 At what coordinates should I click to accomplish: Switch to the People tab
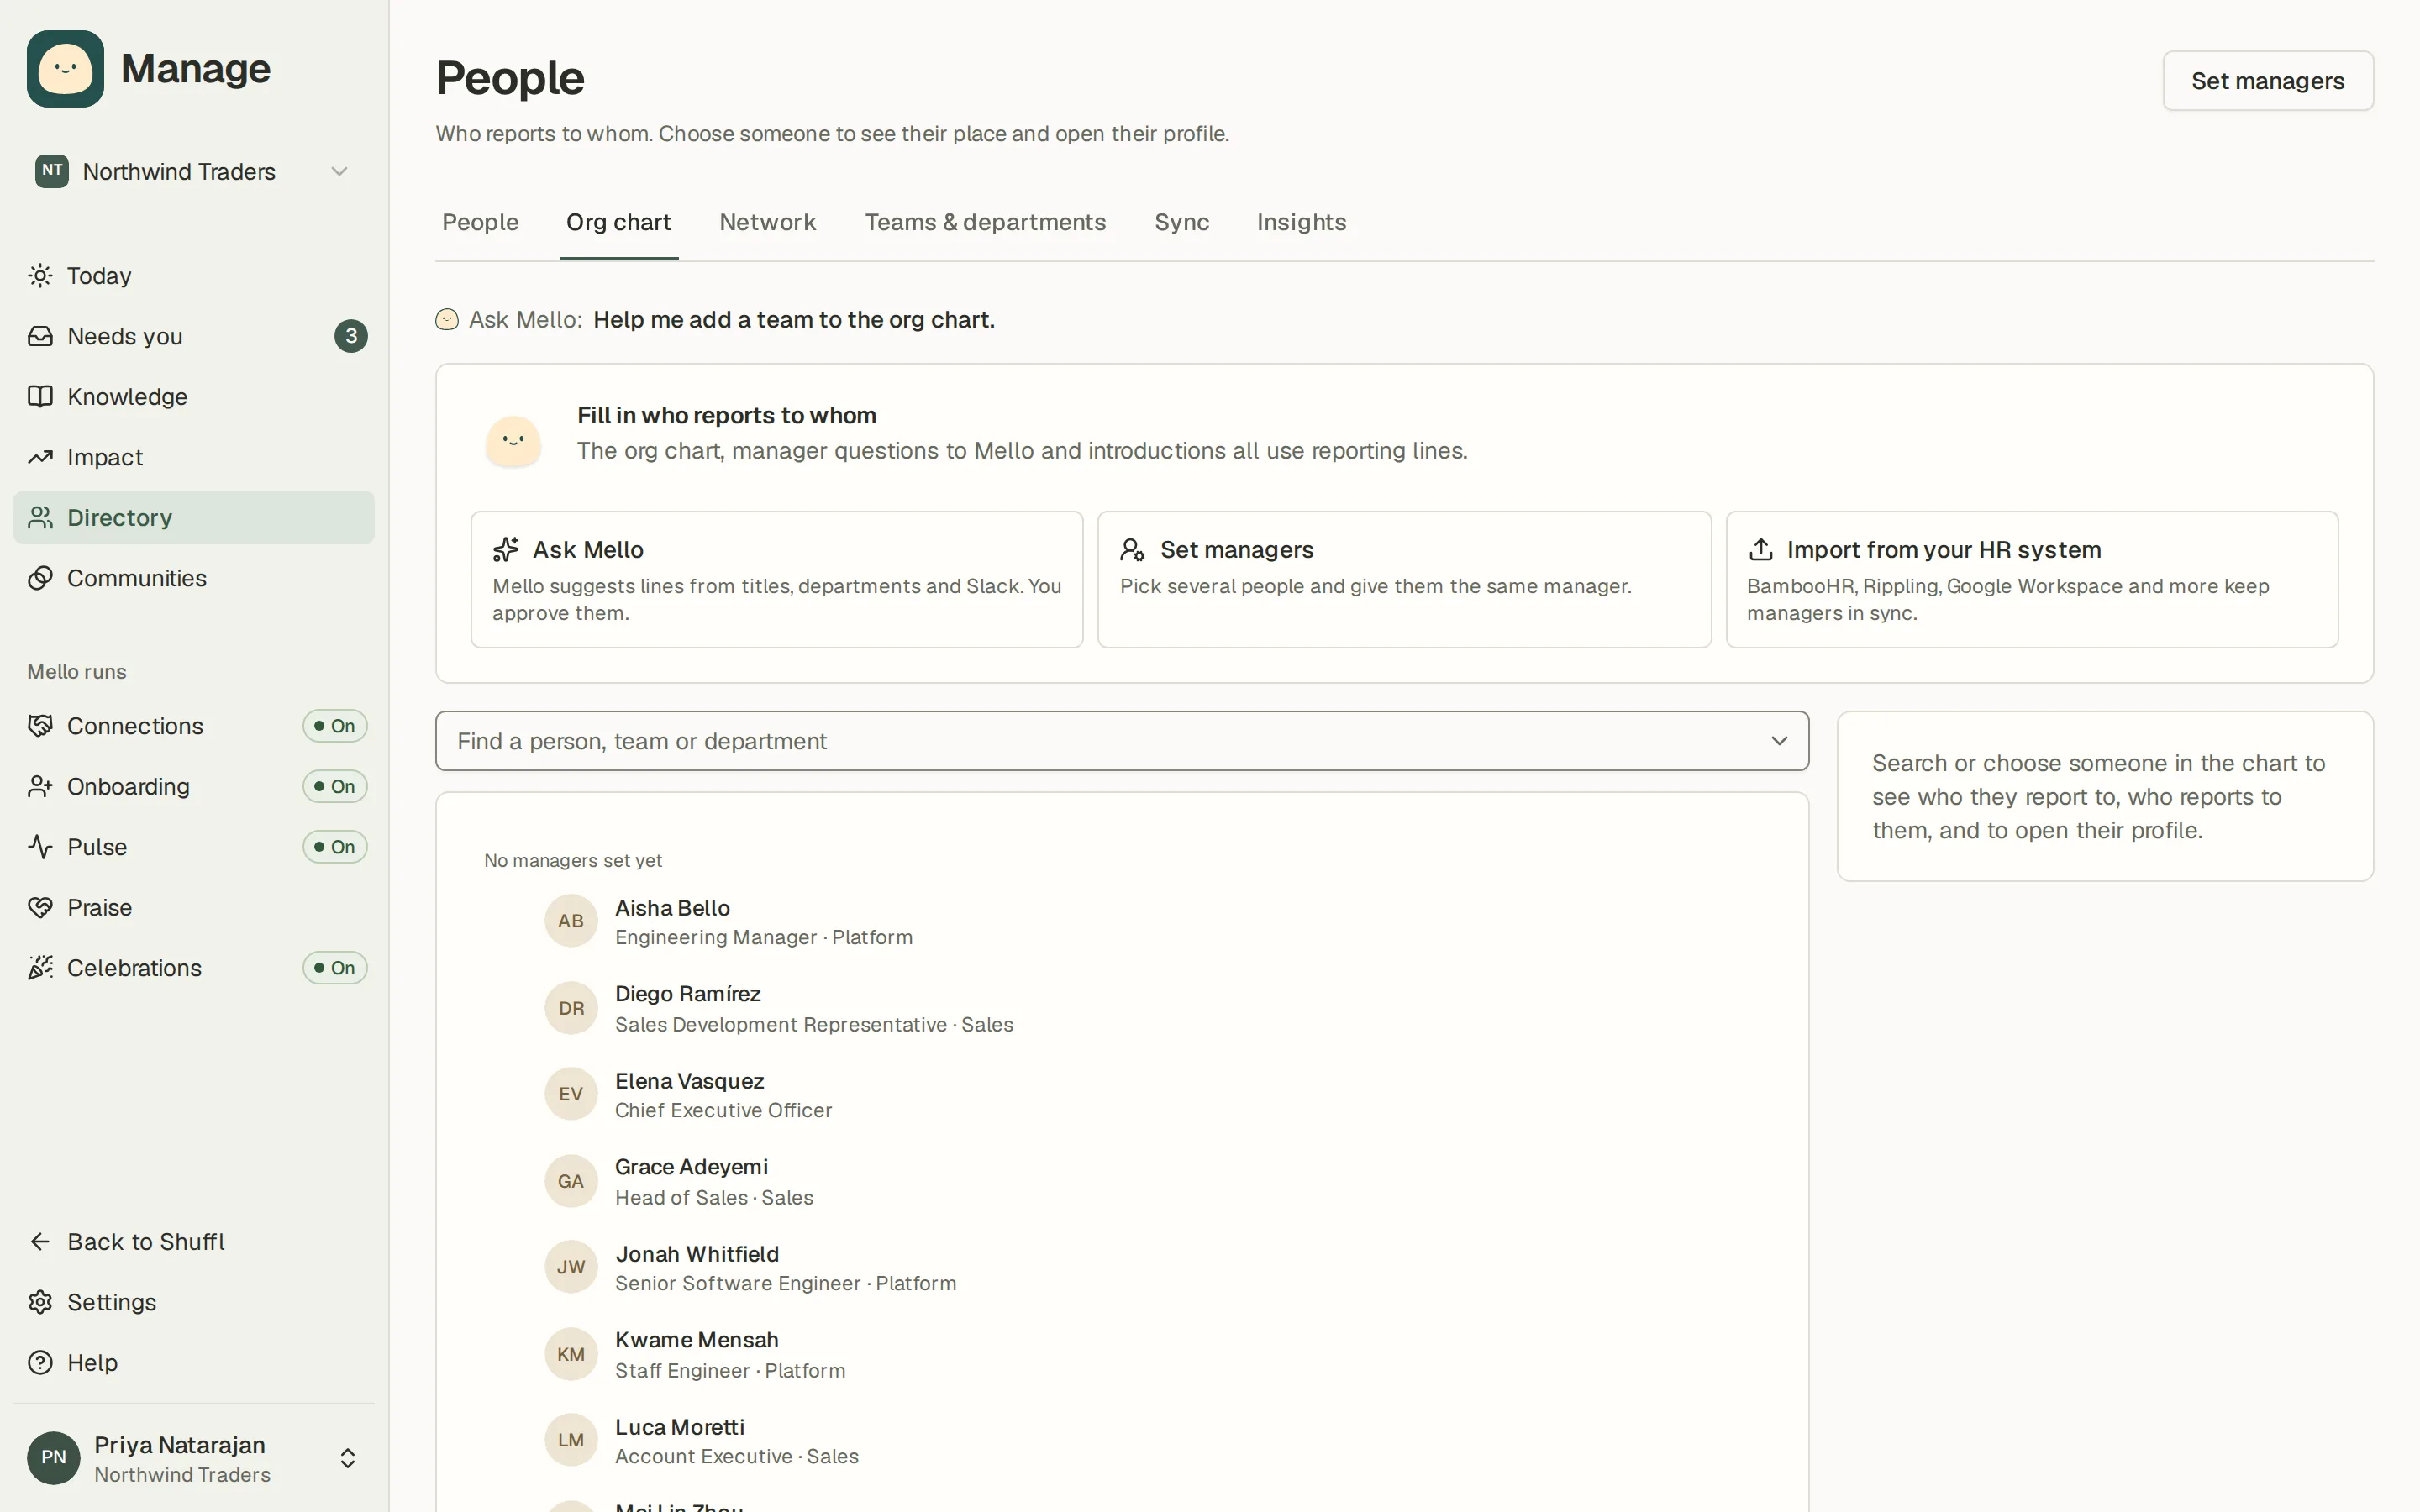click(x=480, y=222)
